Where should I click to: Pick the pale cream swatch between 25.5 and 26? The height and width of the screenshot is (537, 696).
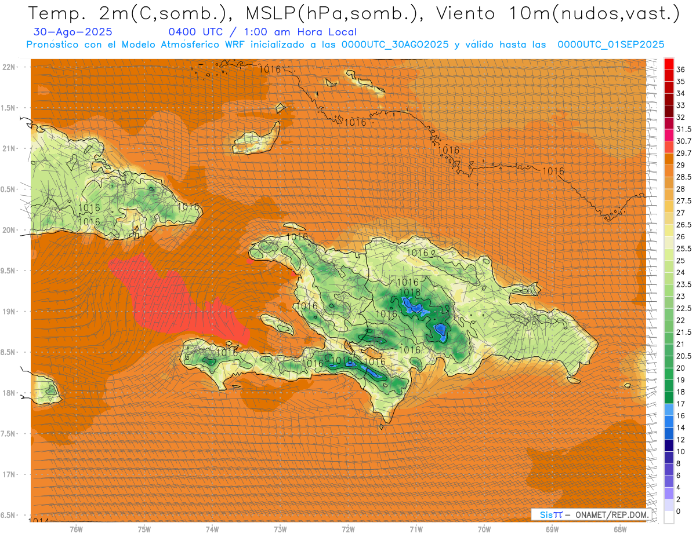669,243
